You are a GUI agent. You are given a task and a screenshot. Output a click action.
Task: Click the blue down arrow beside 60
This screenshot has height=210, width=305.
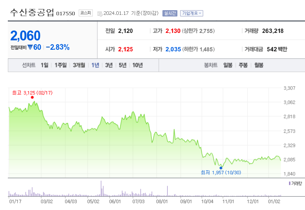click(30, 47)
